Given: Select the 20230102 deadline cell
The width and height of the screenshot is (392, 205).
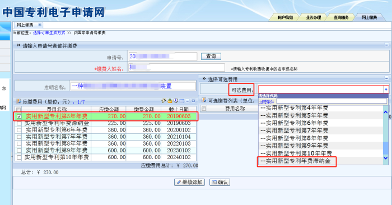Looking at the screenshot, I should [x=179, y=151].
